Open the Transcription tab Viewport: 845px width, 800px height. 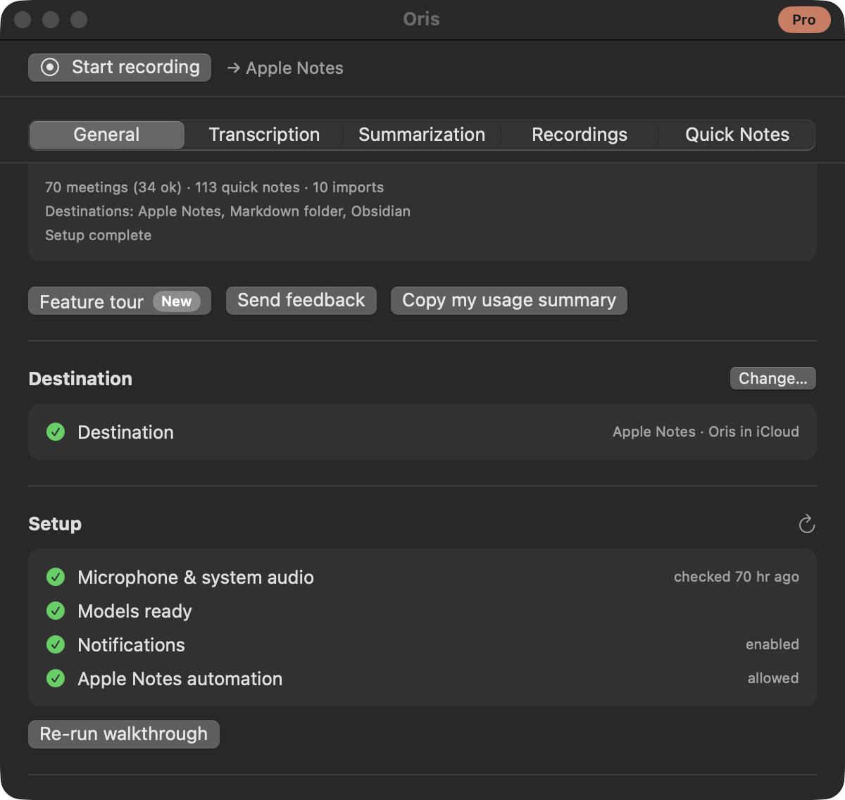tap(264, 135)
